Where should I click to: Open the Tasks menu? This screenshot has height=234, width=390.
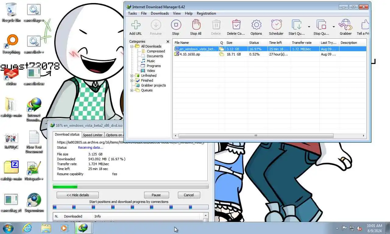132,13
